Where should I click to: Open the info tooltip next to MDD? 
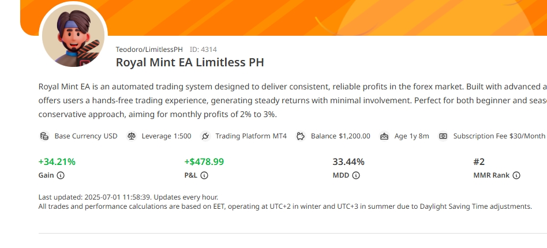(x=356, y=175)
